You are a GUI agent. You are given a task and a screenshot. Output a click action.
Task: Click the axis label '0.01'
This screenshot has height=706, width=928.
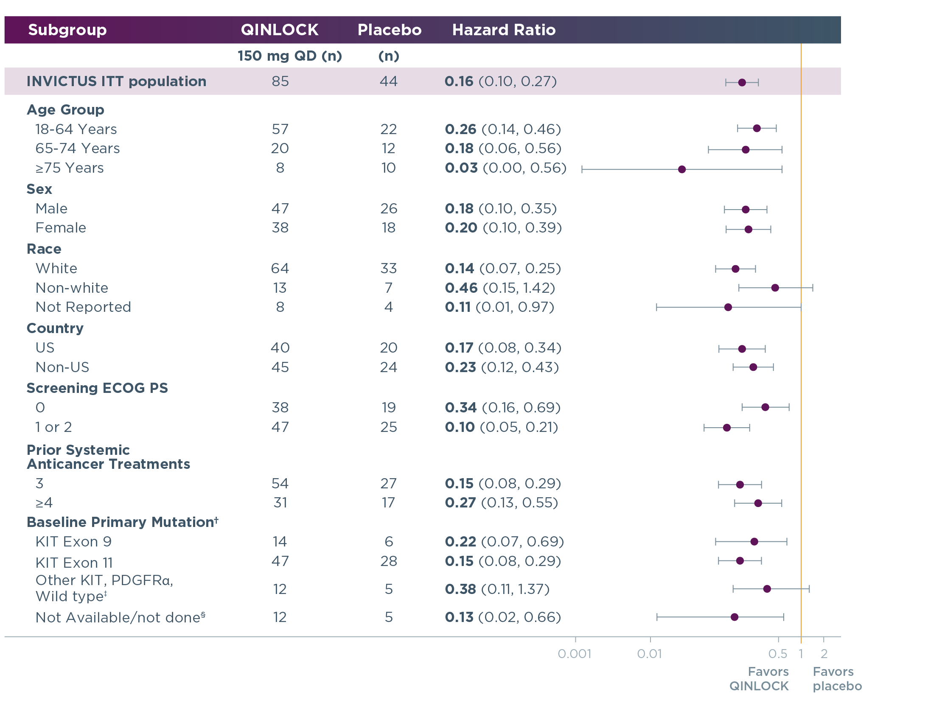pos(650,654)
